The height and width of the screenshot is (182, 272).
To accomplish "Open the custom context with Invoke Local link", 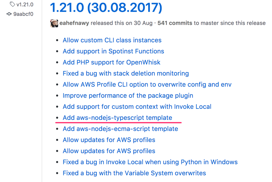I will pos(137,107).
